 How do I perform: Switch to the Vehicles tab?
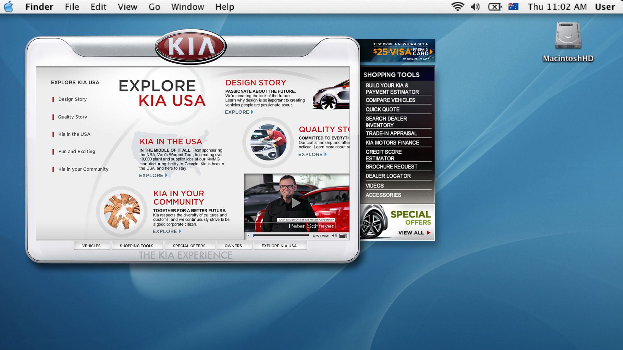92,246
